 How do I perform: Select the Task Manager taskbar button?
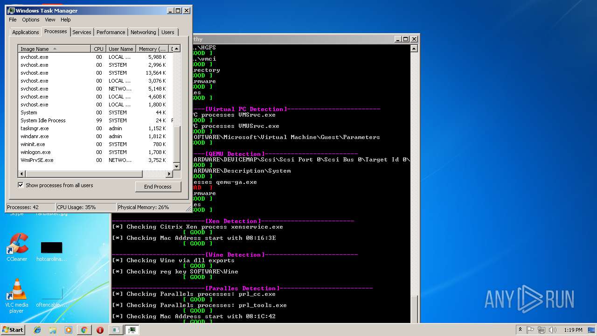pyautogui.click(x=132, y=330)
